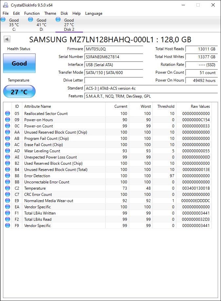Click raw value 000000EDDDDC
The image size is (221, 301).
[x=195, y=200]
